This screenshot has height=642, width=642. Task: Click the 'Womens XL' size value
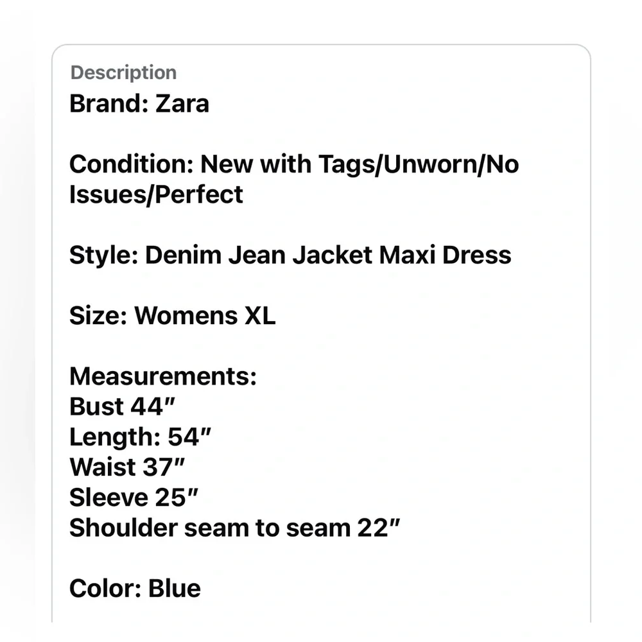coord(205,315)
